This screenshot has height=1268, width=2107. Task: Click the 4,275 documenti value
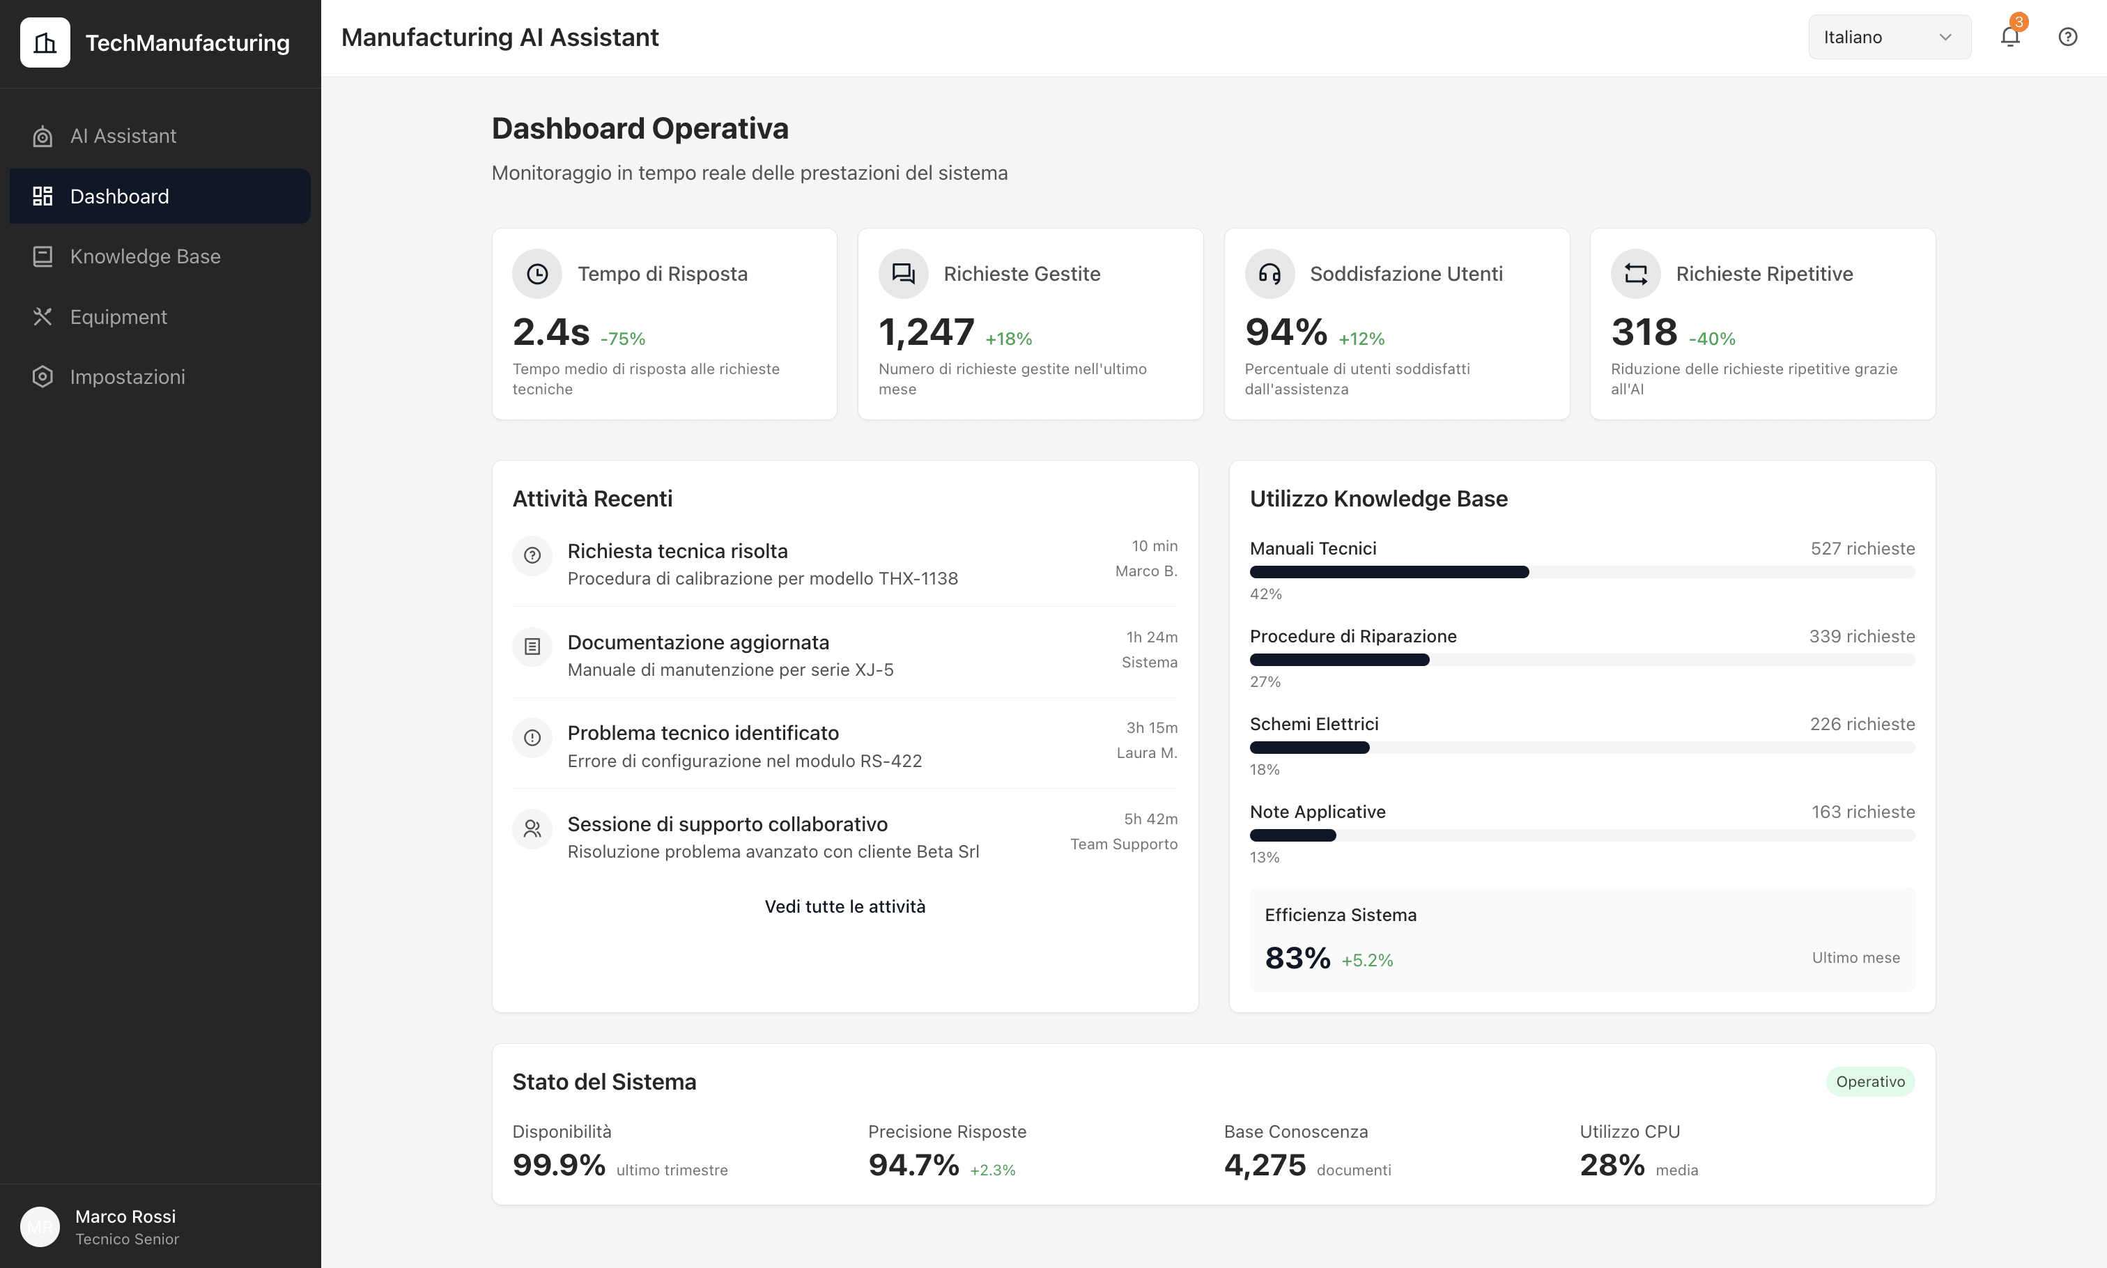[x=1265, y=1165]
